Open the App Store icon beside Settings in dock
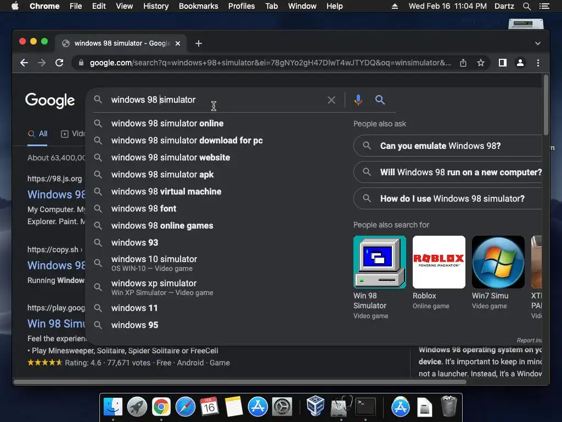 coord(258,407)
